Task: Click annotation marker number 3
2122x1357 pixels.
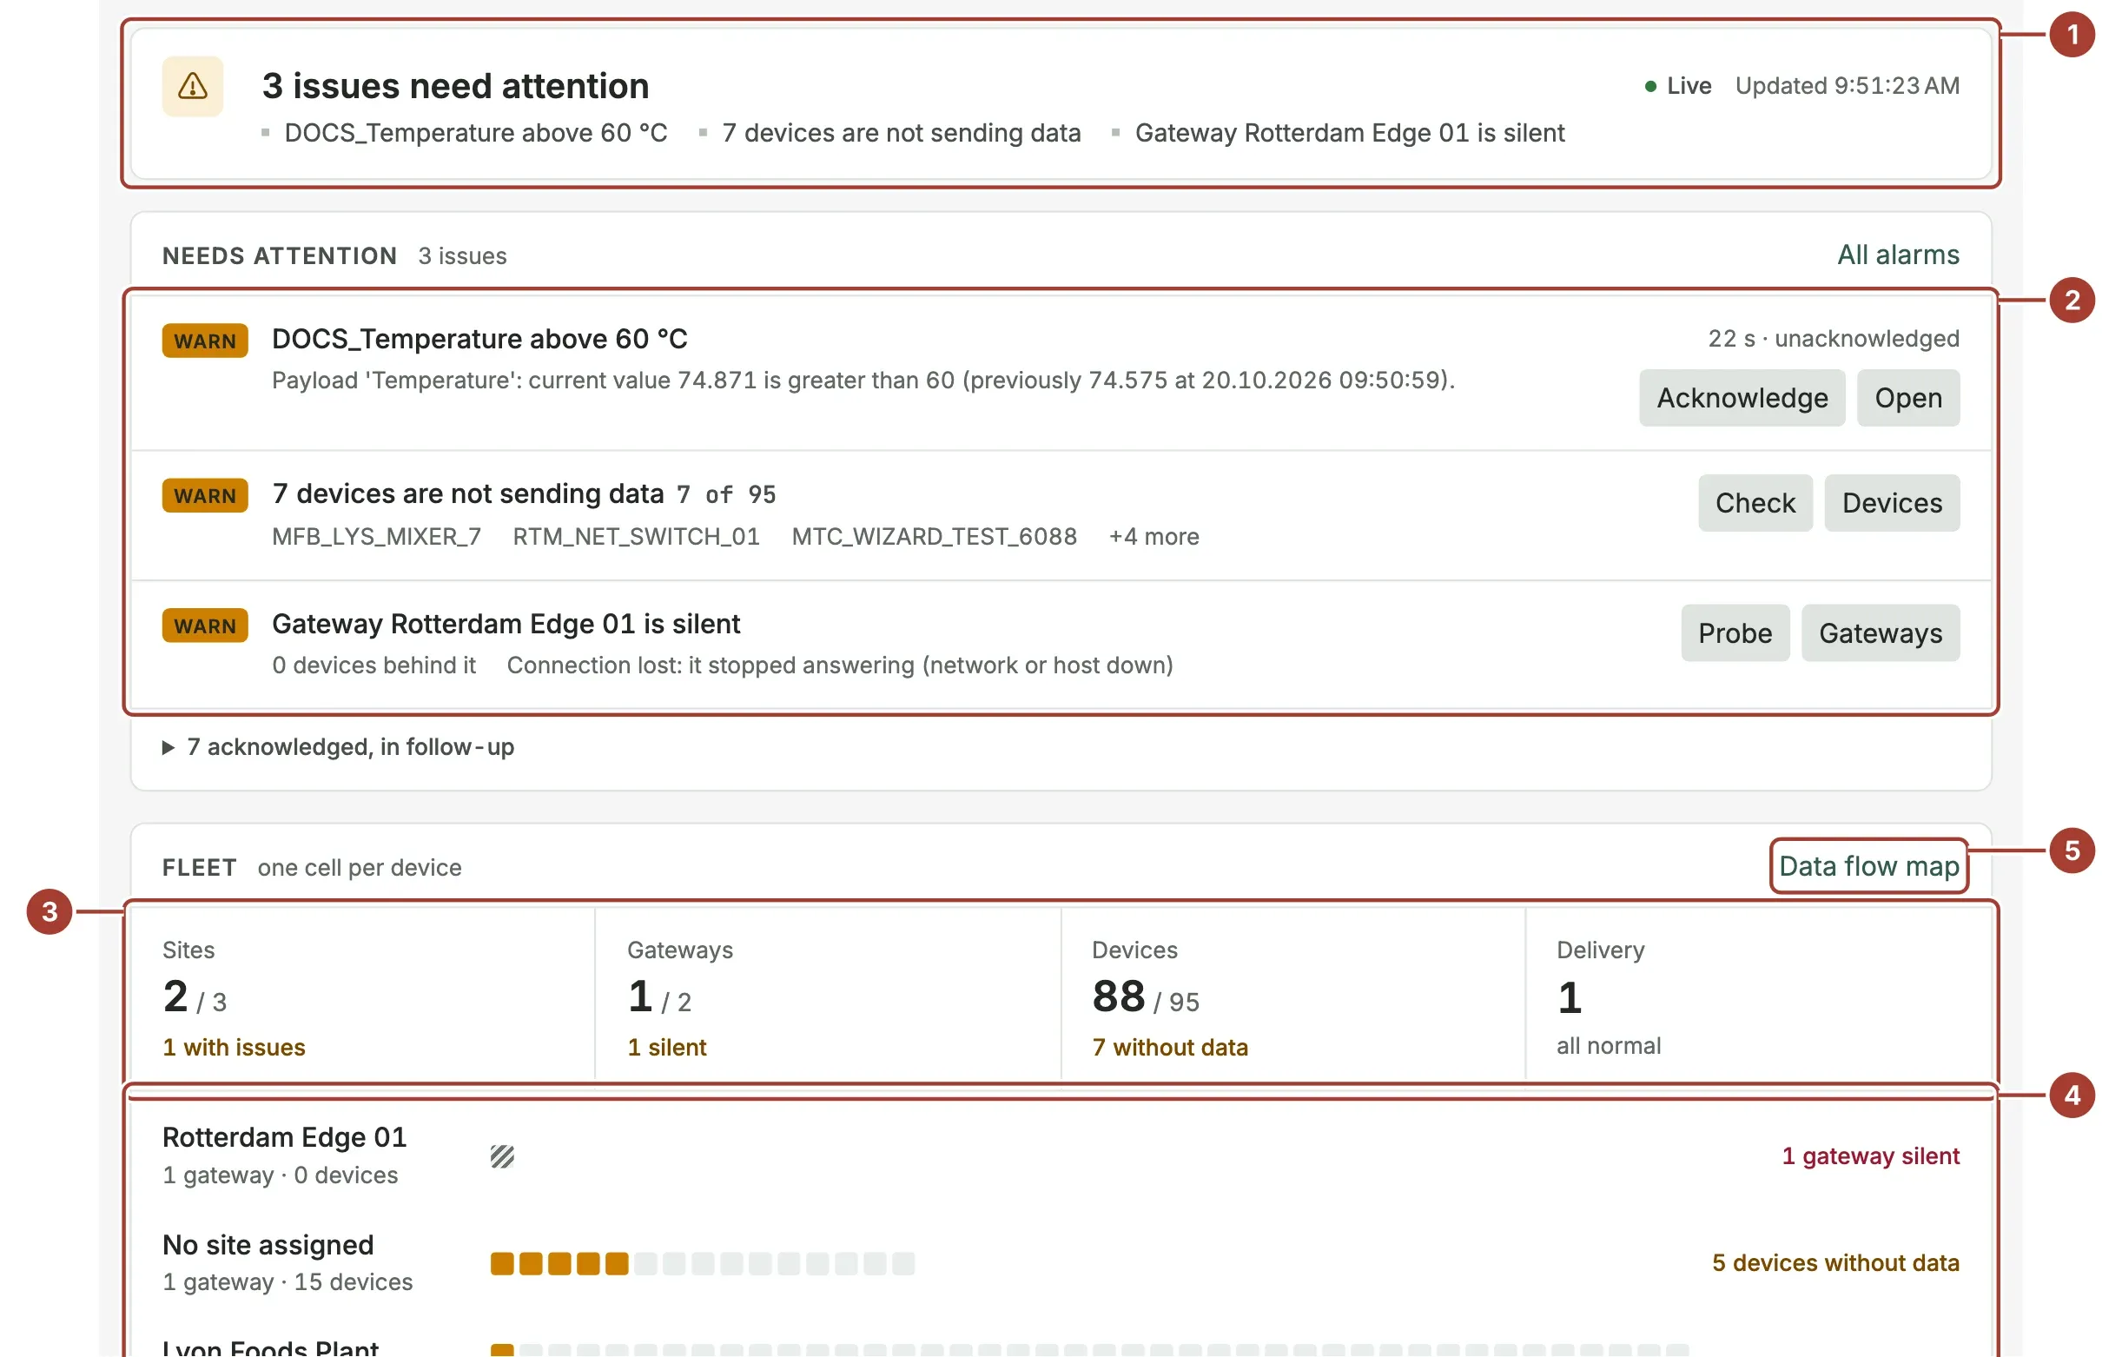Action: click(x=50, y=911)
